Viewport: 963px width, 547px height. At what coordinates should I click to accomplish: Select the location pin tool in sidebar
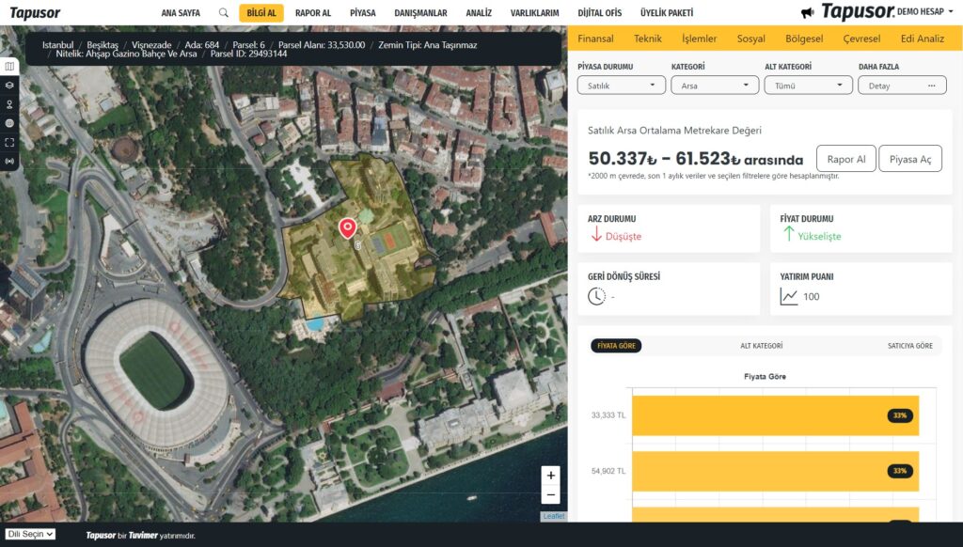coord(9,104)
